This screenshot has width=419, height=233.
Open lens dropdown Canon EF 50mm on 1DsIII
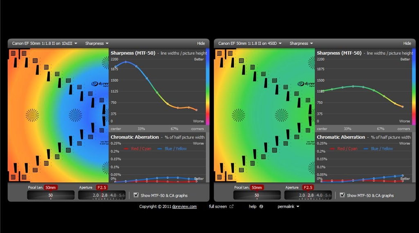45,43
